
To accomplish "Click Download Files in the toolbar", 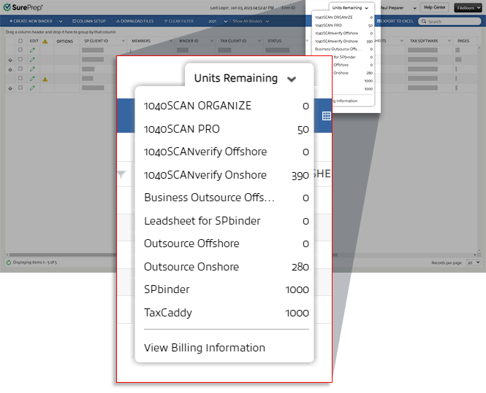I will coord(134,21).
